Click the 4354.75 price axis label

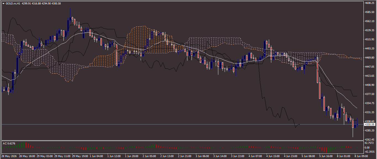point(369,103)
